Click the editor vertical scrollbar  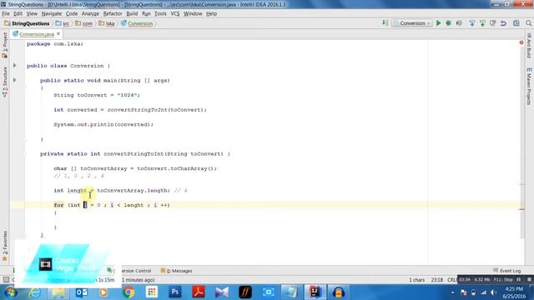tap(522, 142)
